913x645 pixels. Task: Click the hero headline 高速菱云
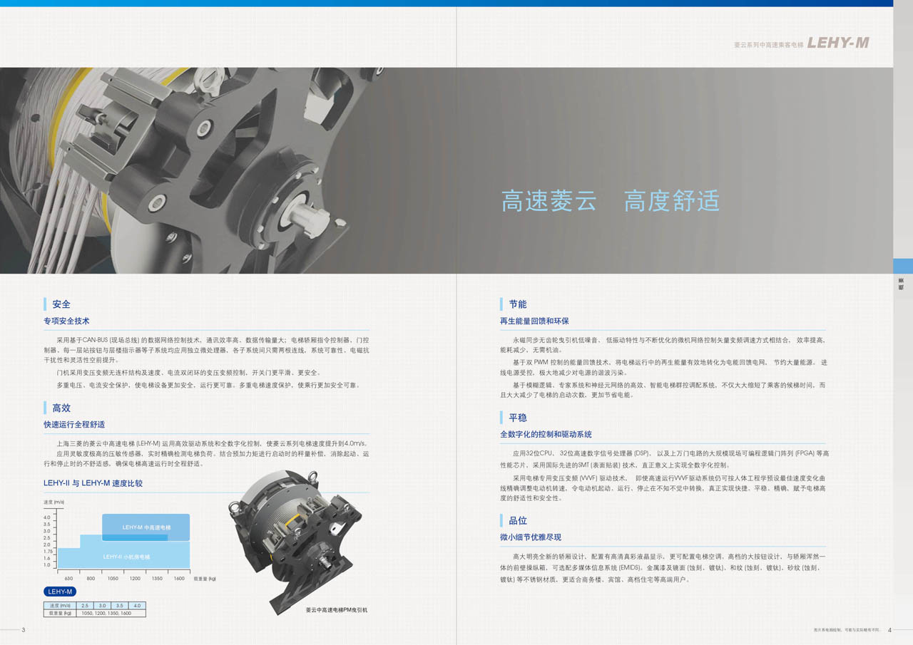tap(548, 201)
